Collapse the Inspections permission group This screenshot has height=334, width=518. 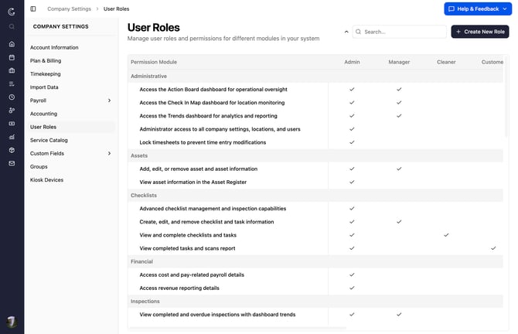[315, 301]
